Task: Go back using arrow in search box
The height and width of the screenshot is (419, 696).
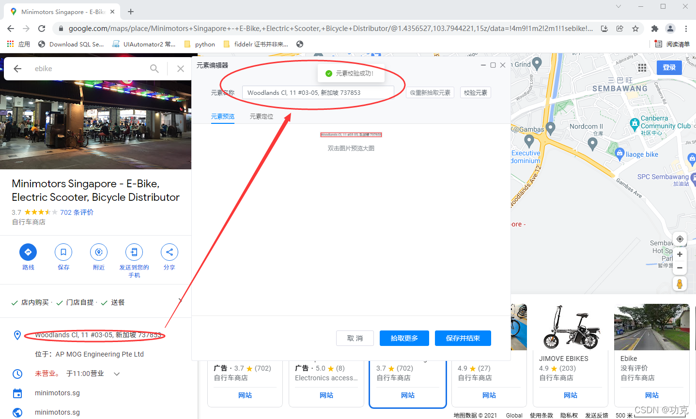Action: coord(17,69)
